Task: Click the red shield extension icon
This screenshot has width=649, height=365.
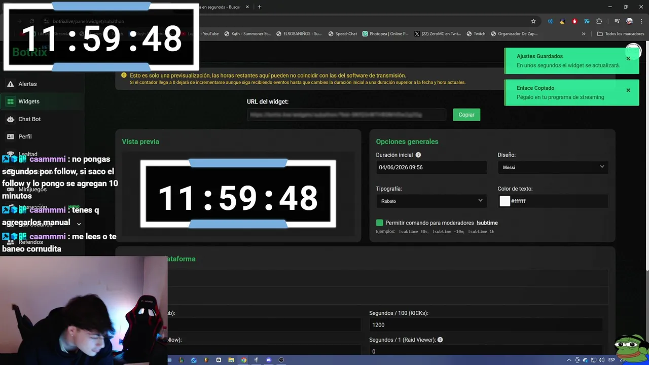Action: [574, 21]
